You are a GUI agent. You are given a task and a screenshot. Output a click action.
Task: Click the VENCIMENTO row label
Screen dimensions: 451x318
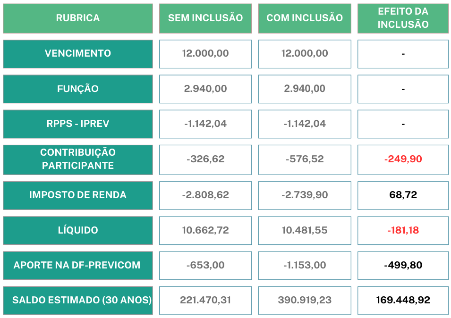coord(78,54)
